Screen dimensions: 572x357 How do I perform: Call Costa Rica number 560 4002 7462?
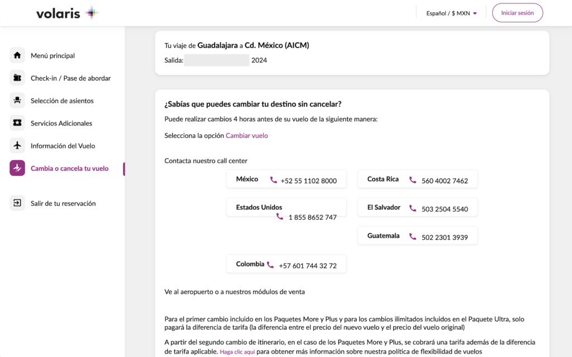point(445,181)
